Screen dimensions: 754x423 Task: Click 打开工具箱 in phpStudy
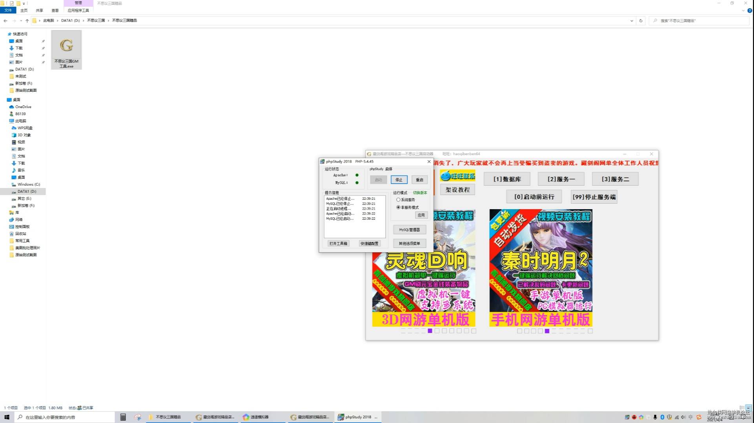[338, 244]
